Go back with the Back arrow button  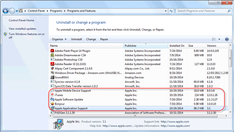coord(6,11)
